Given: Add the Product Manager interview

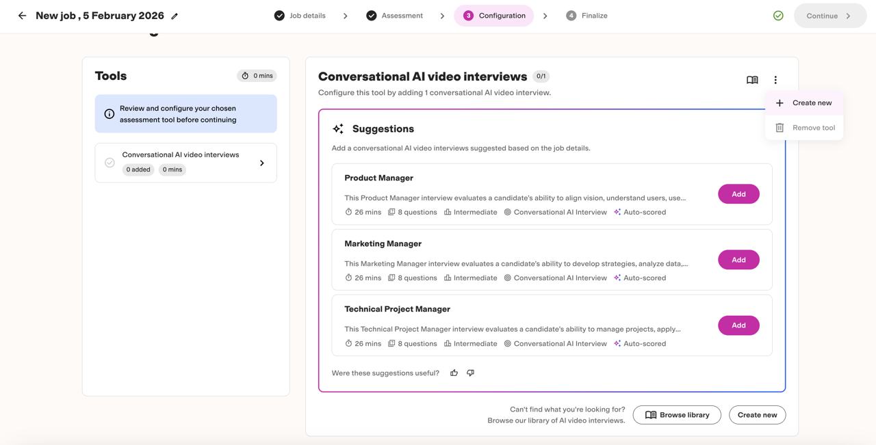Looking at the screenshot, I should click(x=738, y=194).
